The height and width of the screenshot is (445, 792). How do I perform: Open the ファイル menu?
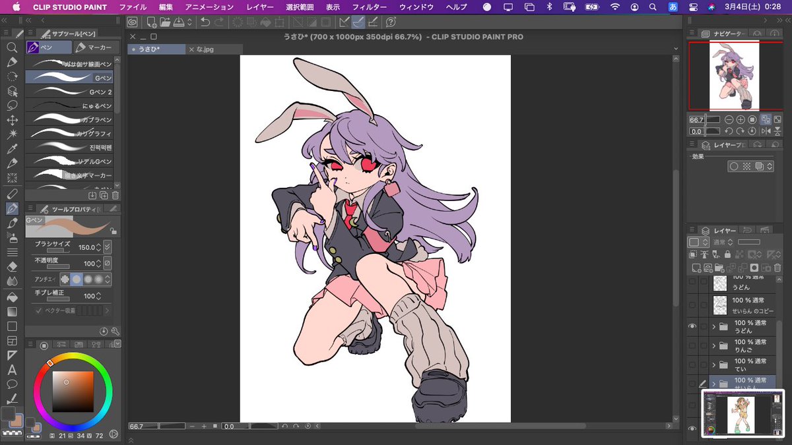click(133, 7)
